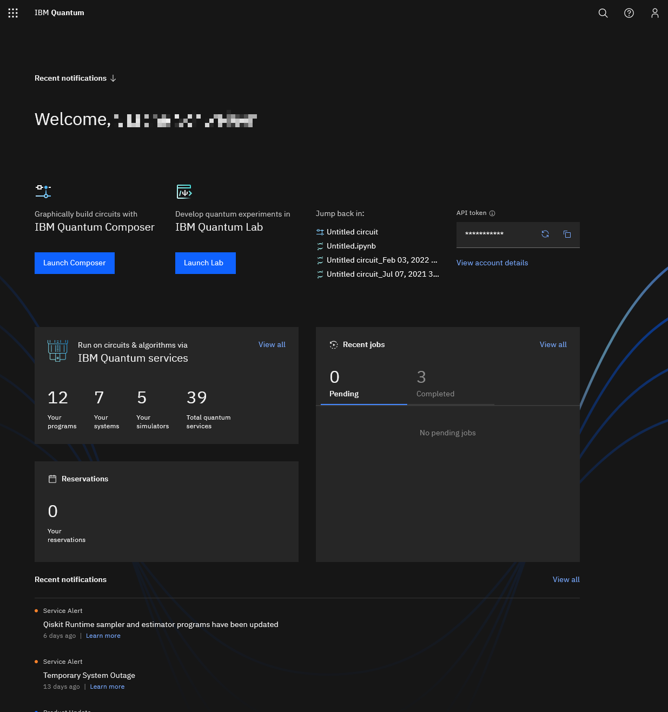The height and width of the screenshot is (712, 668).
Task: Click the Launch Composer button
Action: (75, 263)
